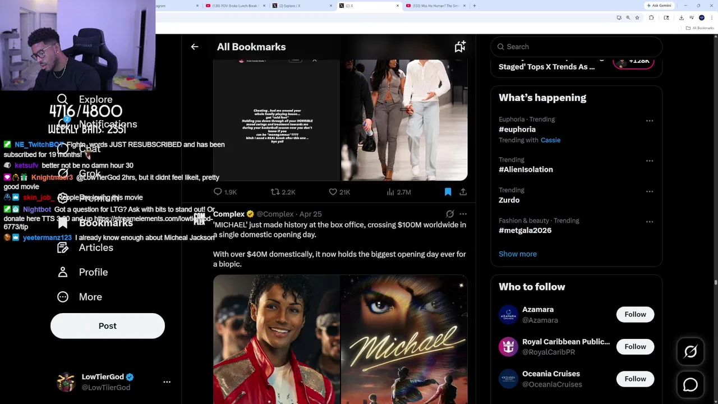
Task: Open the More menu in sidebar
Action: (x=80, y=297)
